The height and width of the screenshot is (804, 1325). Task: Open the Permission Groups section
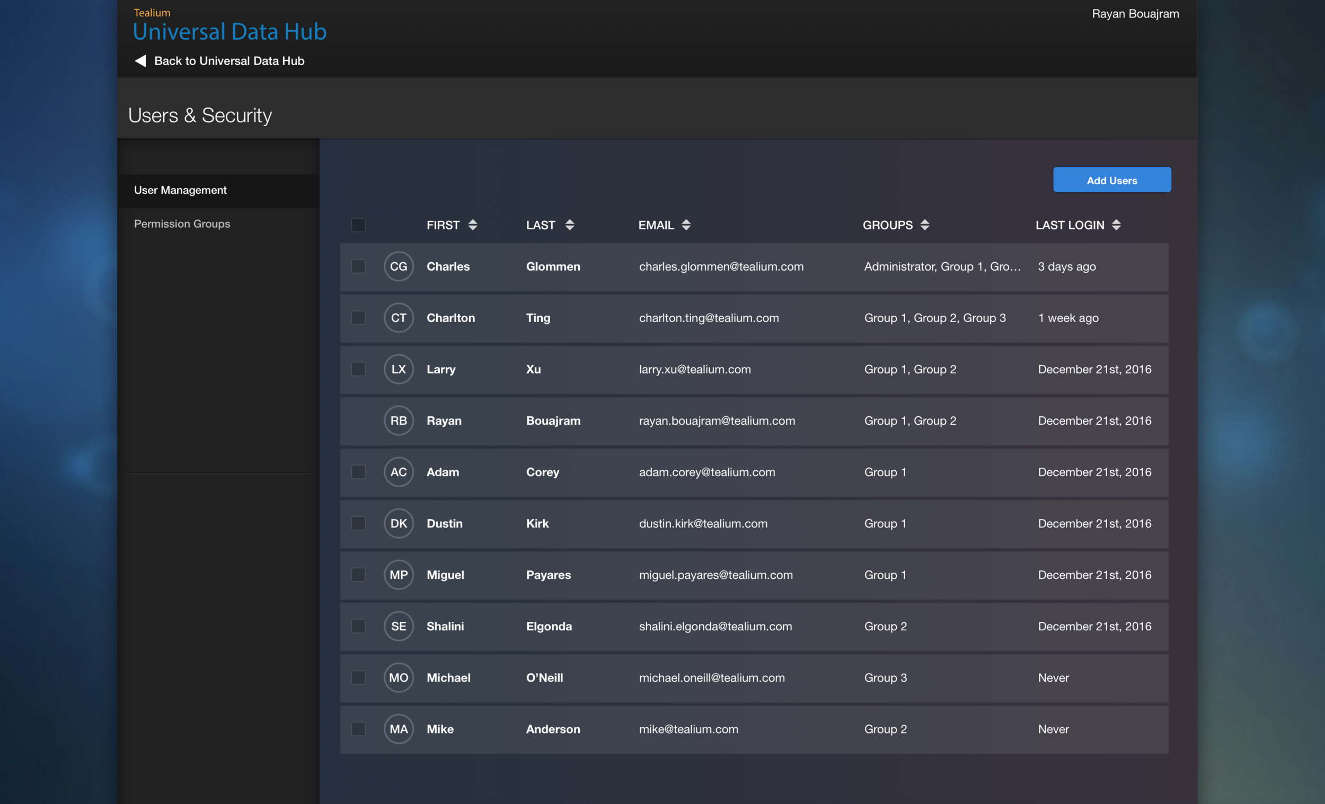tap(182, 224)
